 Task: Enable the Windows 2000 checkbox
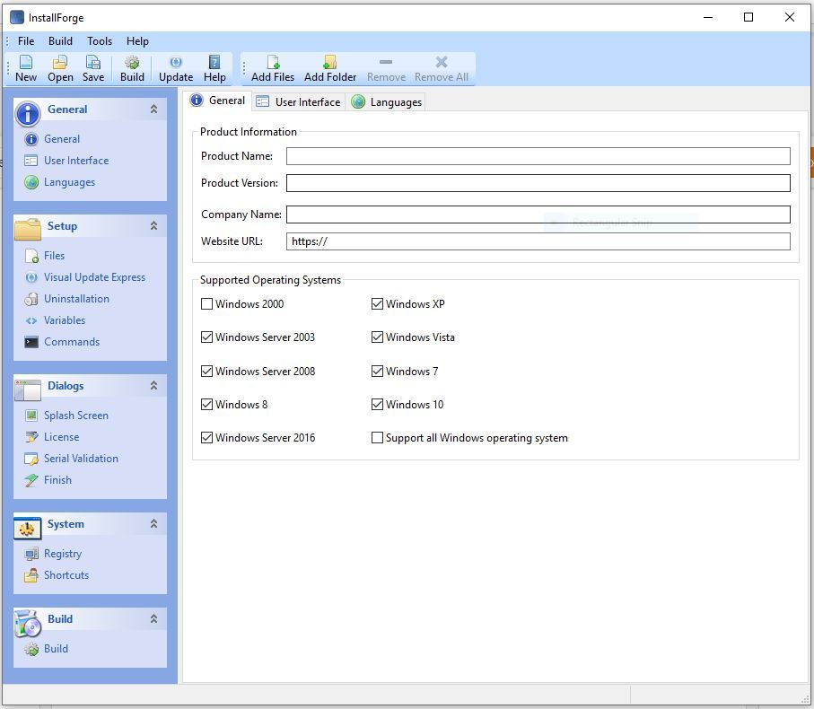point(206,304)
